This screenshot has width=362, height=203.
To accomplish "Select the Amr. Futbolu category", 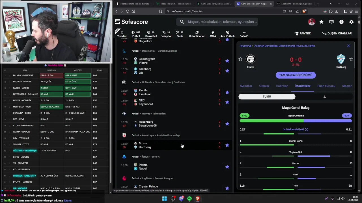I will [x=228, y=34].
